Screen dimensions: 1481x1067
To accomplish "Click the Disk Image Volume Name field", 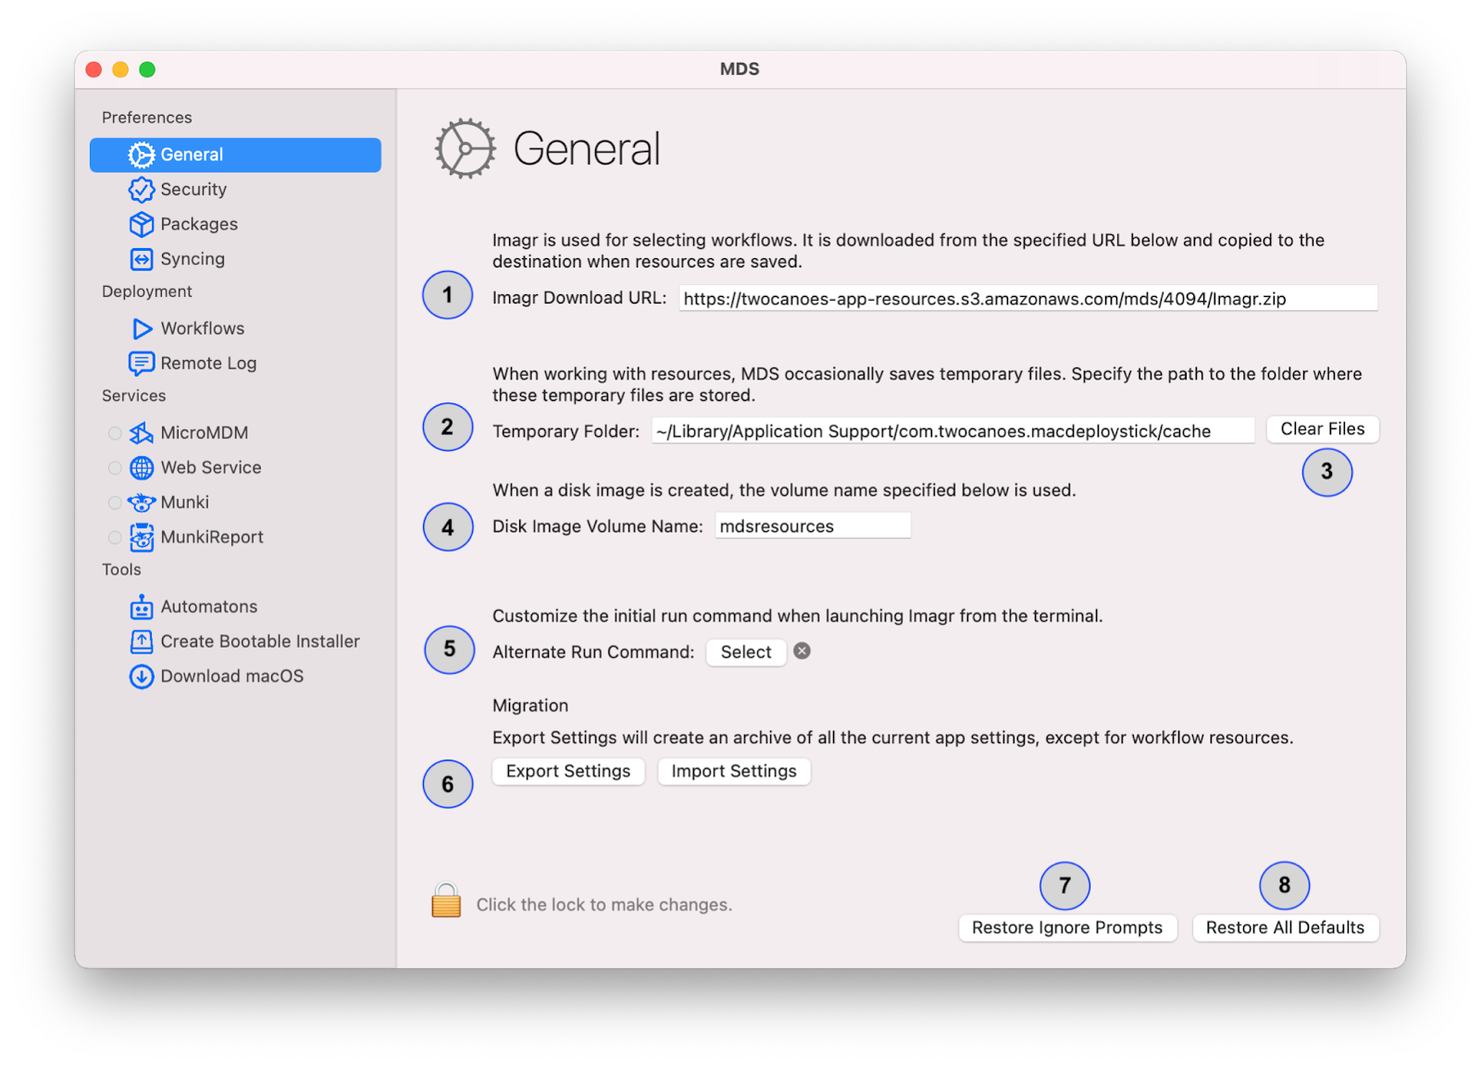I will point(813,527).
